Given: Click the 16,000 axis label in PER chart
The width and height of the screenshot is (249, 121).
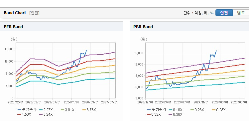Looking at the screenshot, I should click(x=9, y=49).
